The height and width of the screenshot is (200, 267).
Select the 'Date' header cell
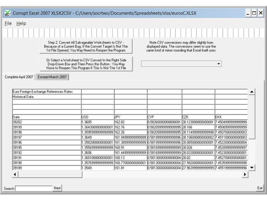[47, 117]
